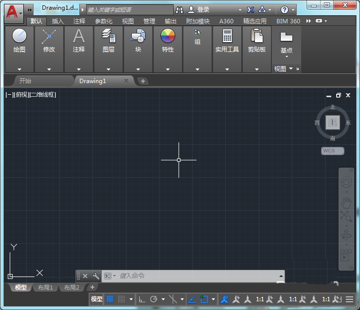Switch to the 插入 (Insert) ribbon tab
The image size is (360, 310).
[57, 21]
